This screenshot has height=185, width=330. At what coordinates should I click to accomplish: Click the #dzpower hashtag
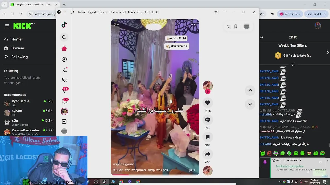pos(139,170)
